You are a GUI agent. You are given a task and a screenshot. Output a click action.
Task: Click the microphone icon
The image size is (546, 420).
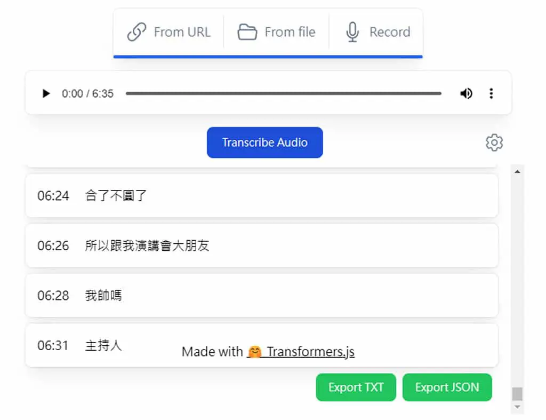[x=352, y=32]
